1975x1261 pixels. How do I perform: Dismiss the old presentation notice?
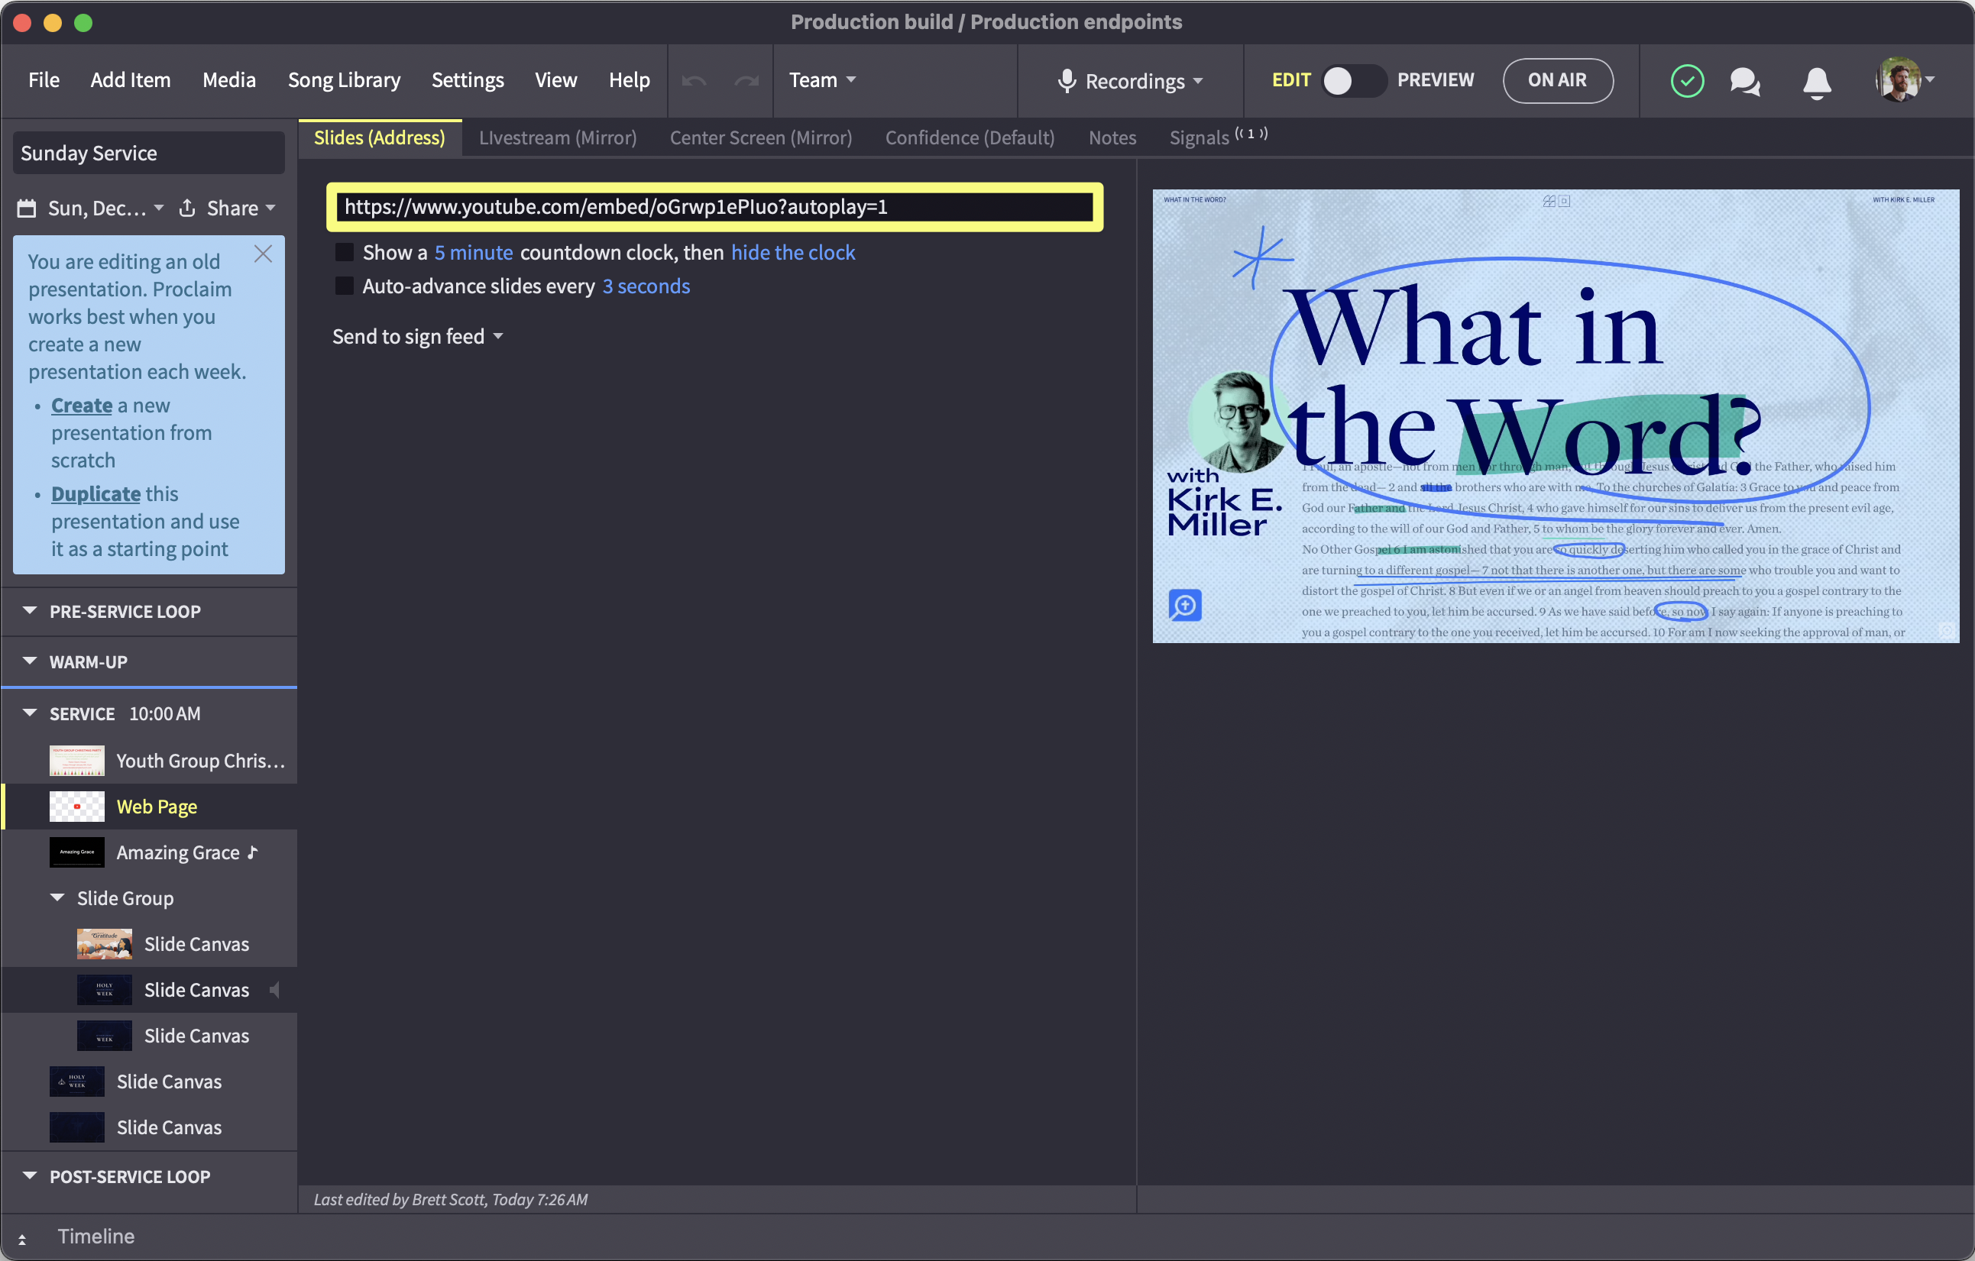(x=263, y=254)
